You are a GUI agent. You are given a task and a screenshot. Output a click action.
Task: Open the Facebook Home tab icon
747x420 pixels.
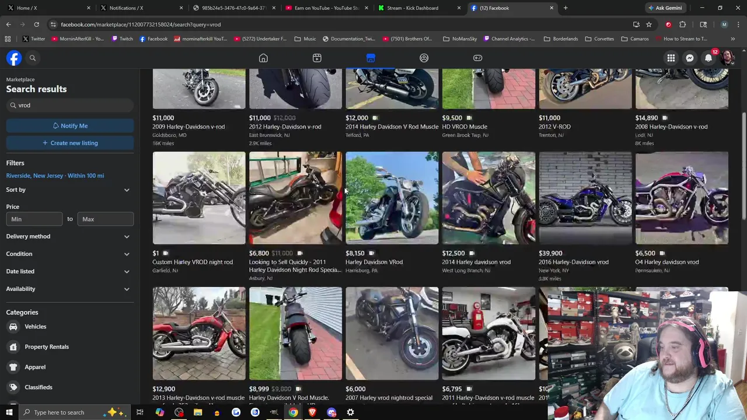pyautogui.click(x=263, y=58)
